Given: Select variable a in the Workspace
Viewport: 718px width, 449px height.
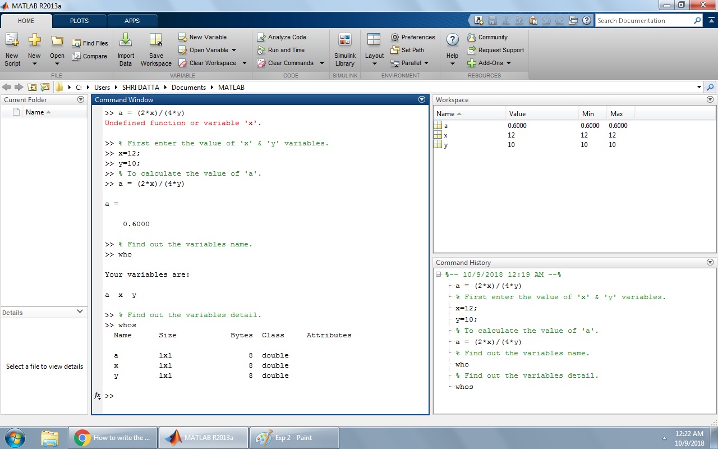Looking at the screenshot, I should click(446, 126).
